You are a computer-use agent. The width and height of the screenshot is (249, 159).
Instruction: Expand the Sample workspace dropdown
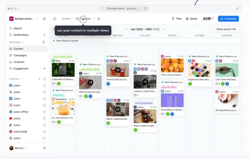(37, 19)
